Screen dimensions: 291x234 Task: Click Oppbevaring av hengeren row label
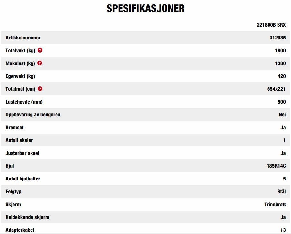(x=33, y=115)
